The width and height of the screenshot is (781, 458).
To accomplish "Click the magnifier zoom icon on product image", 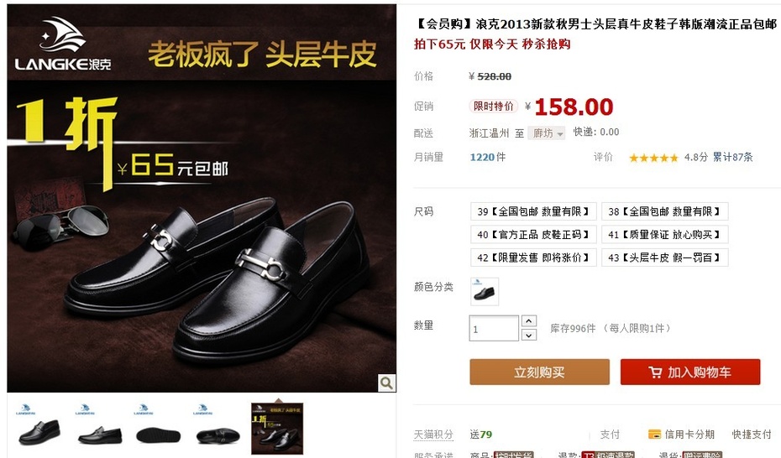I will [x=386, y=383].
